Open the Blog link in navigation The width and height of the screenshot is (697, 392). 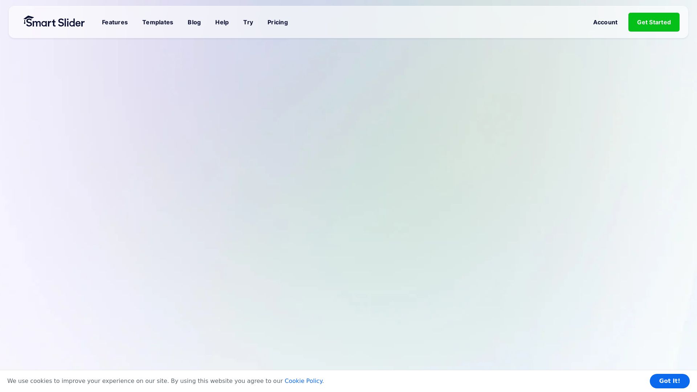click(x=194, y=22)
